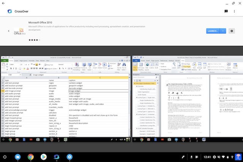Go back using the top-left arrow
The image size is (243, 162).
[x=3, y=3]
